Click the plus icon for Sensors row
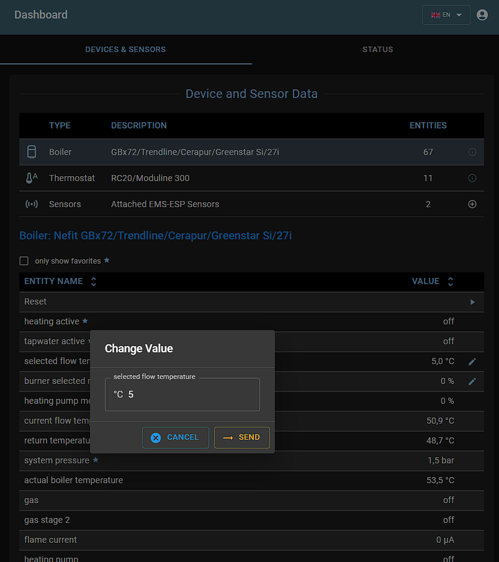The image size is (499, 562). (x=472, y=204)
